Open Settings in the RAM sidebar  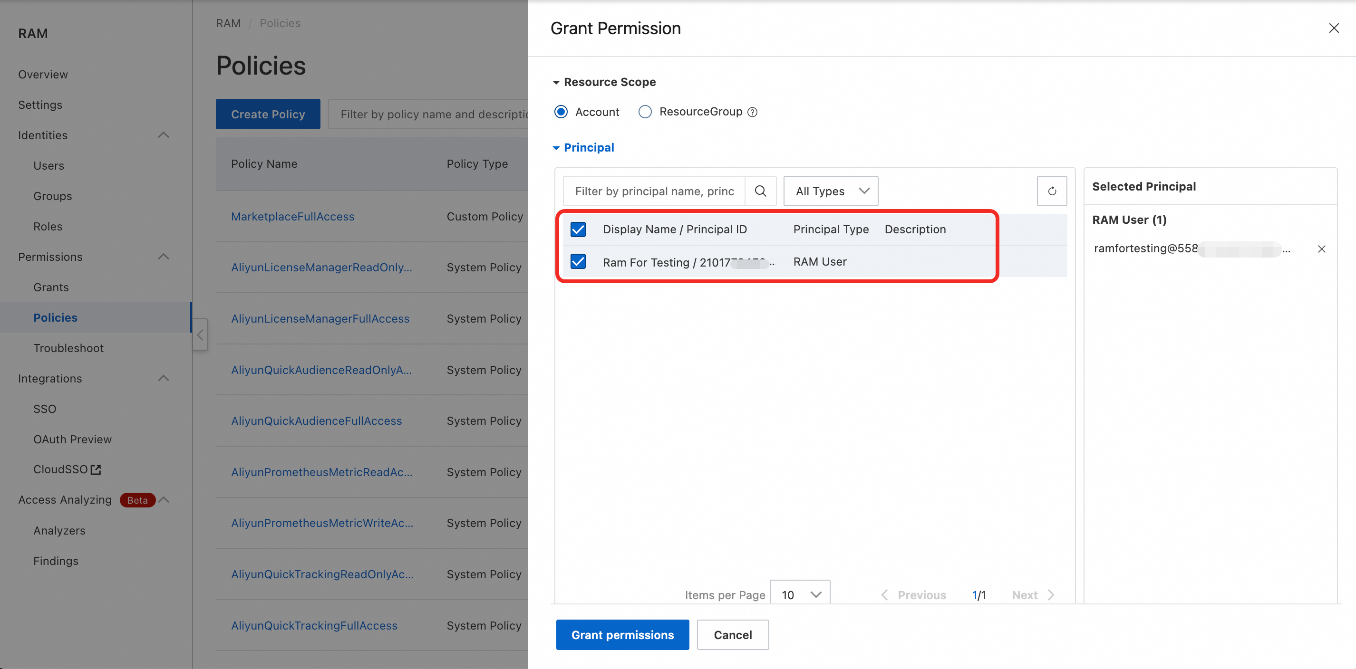click(40, 105)
